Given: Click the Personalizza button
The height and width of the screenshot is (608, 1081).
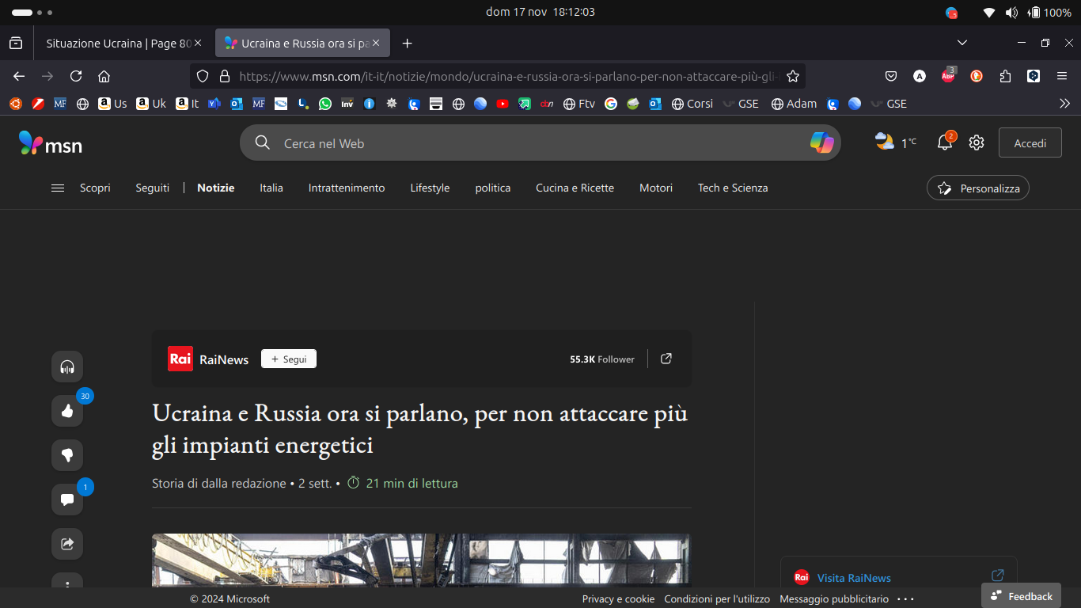Looking at the screenshot, I should point(978,188).
